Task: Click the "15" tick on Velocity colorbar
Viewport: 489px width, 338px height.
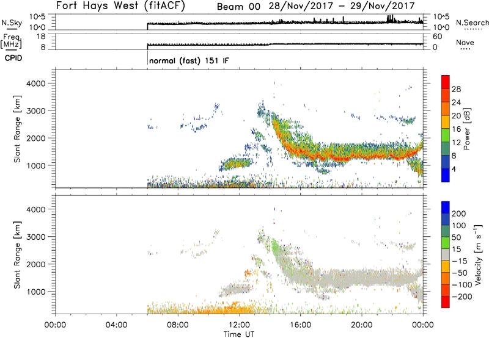Action: click(x=456, y=250)
